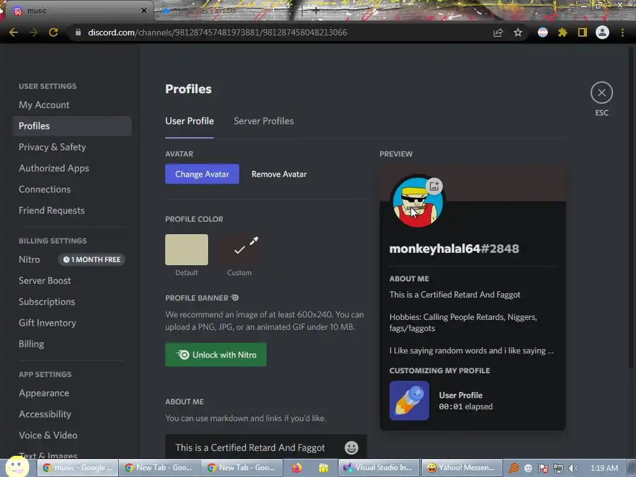
Task: View site info via the lock icon
Action: click(x=78, y=32)
